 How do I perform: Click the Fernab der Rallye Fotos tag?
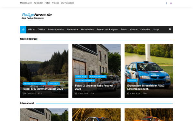[34, 84]
